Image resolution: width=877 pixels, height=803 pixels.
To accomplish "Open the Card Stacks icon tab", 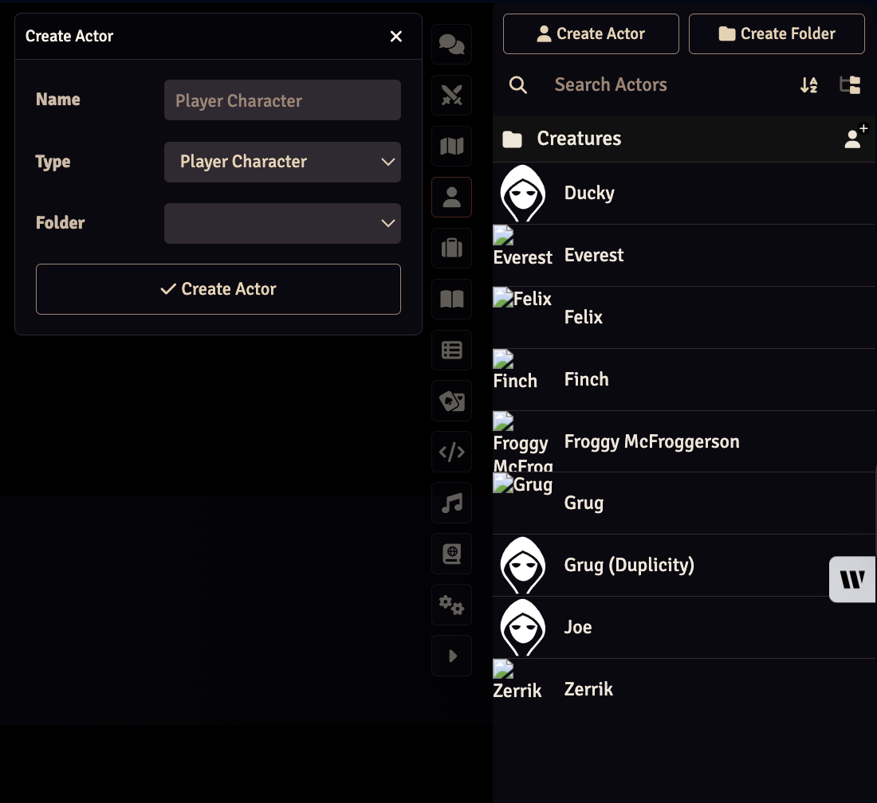I will pyautogui.click(x=452, y=401).
